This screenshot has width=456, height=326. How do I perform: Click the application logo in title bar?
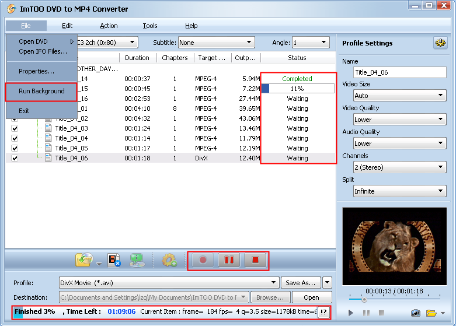(x=11, y=9)
